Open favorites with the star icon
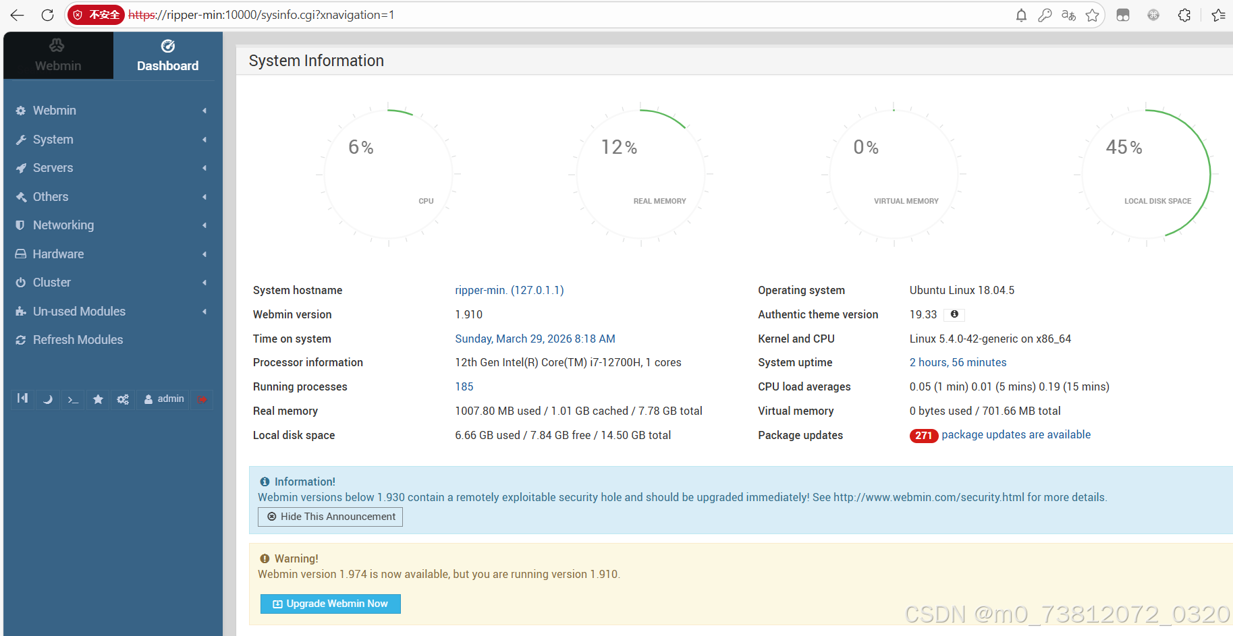Image resolution: width=1233 pixels, height=636 pixels. [98, 399]
